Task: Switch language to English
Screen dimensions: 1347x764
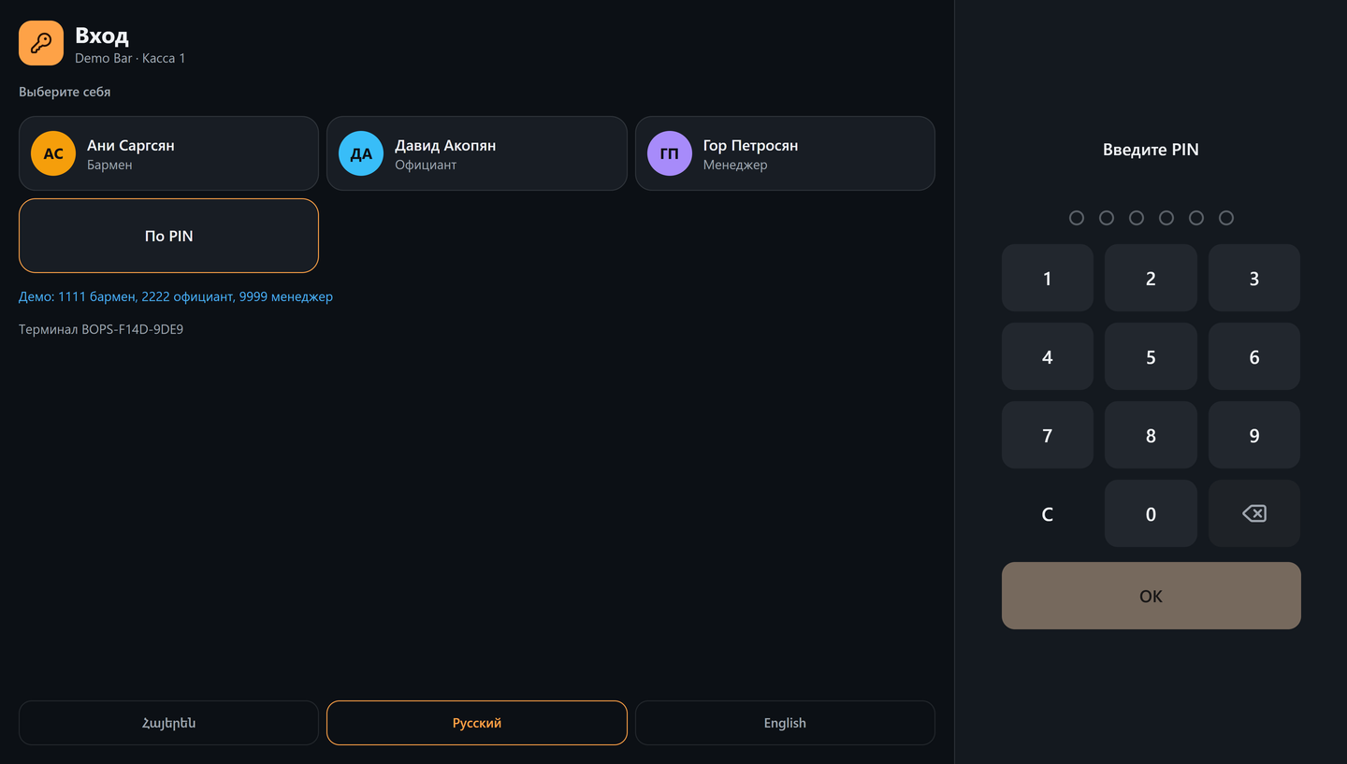Action: pyautogui.click(x=785, y=723)
